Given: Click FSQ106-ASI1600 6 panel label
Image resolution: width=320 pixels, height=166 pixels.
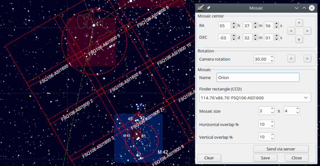Looking at the screenshot, I should [x=125, y=82].
